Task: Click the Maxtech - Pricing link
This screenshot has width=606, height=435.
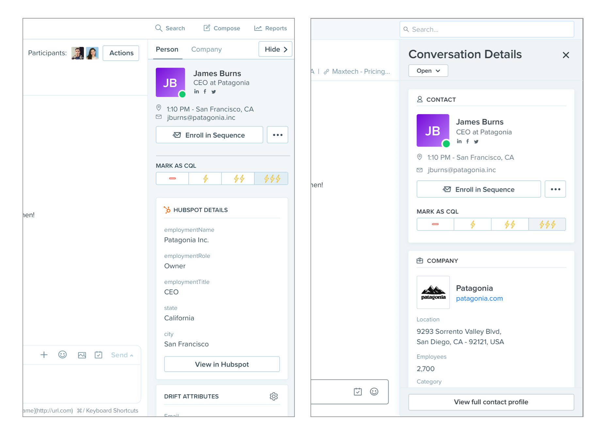Action: point(357,71)
